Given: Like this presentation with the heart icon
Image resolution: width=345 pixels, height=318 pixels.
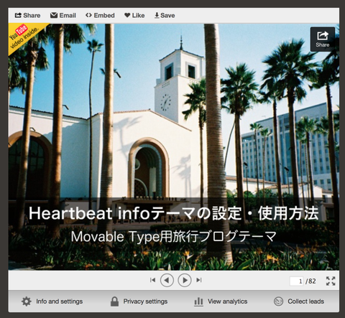Looking at the screenshot, I should click(134, 15).
